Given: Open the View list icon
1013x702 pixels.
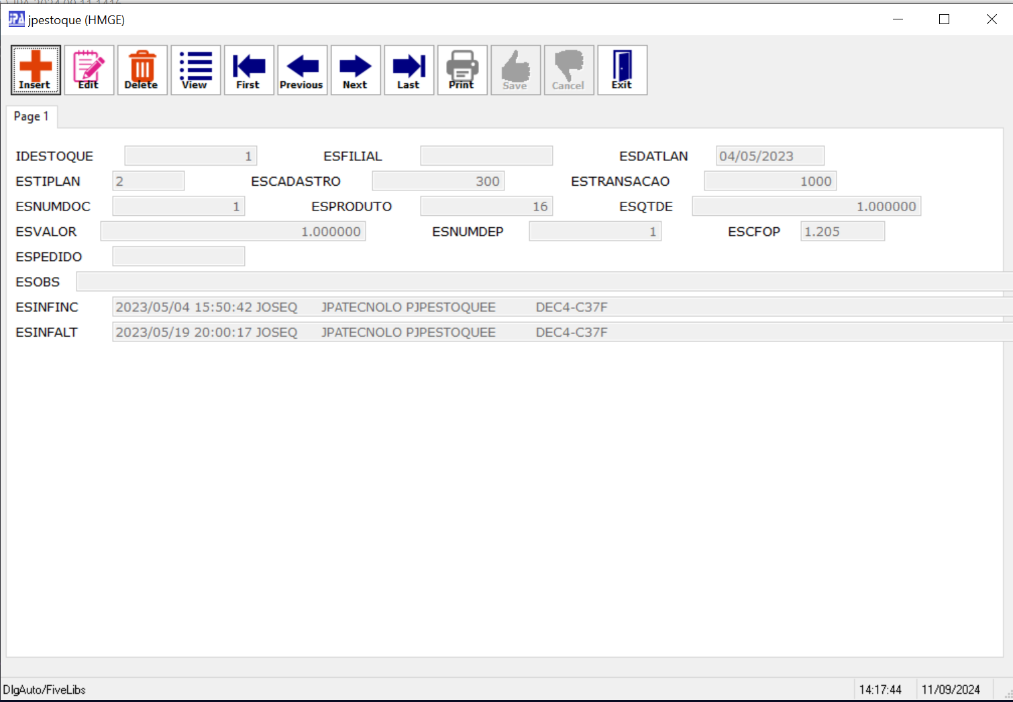Looking at the screenshot, I should click(x=195, y=70).
